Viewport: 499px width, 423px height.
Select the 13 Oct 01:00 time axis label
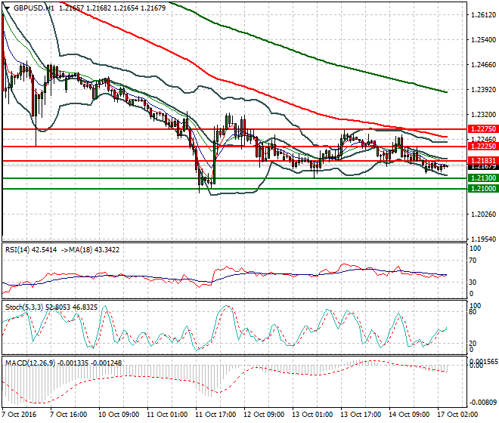click(312, 415)
